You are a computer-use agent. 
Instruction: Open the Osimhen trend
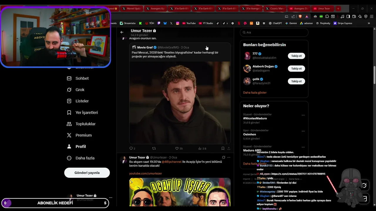pos(249,135)
